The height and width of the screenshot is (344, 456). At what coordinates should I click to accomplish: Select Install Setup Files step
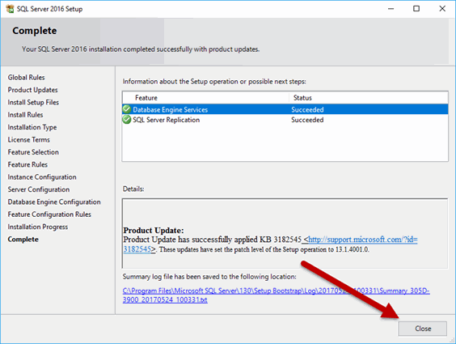33,103
